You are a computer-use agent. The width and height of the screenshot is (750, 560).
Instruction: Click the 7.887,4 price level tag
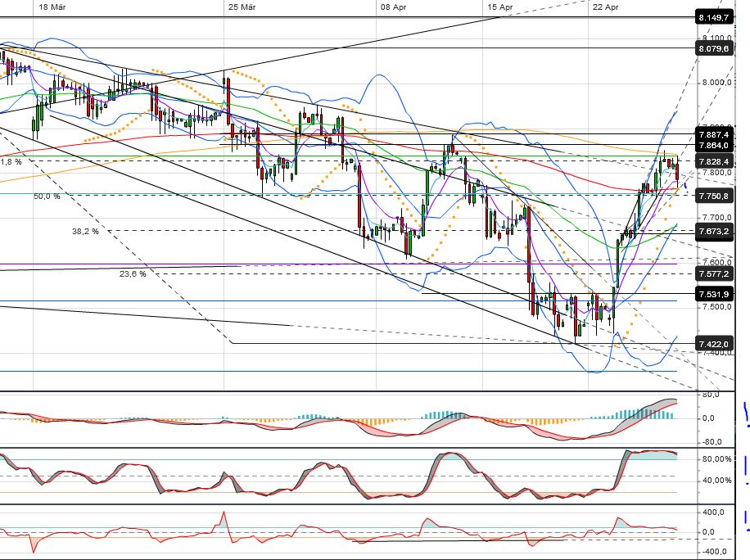coord(714,134)
